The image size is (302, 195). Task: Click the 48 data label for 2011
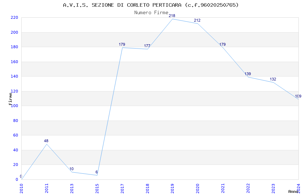[x=46, y=141]
